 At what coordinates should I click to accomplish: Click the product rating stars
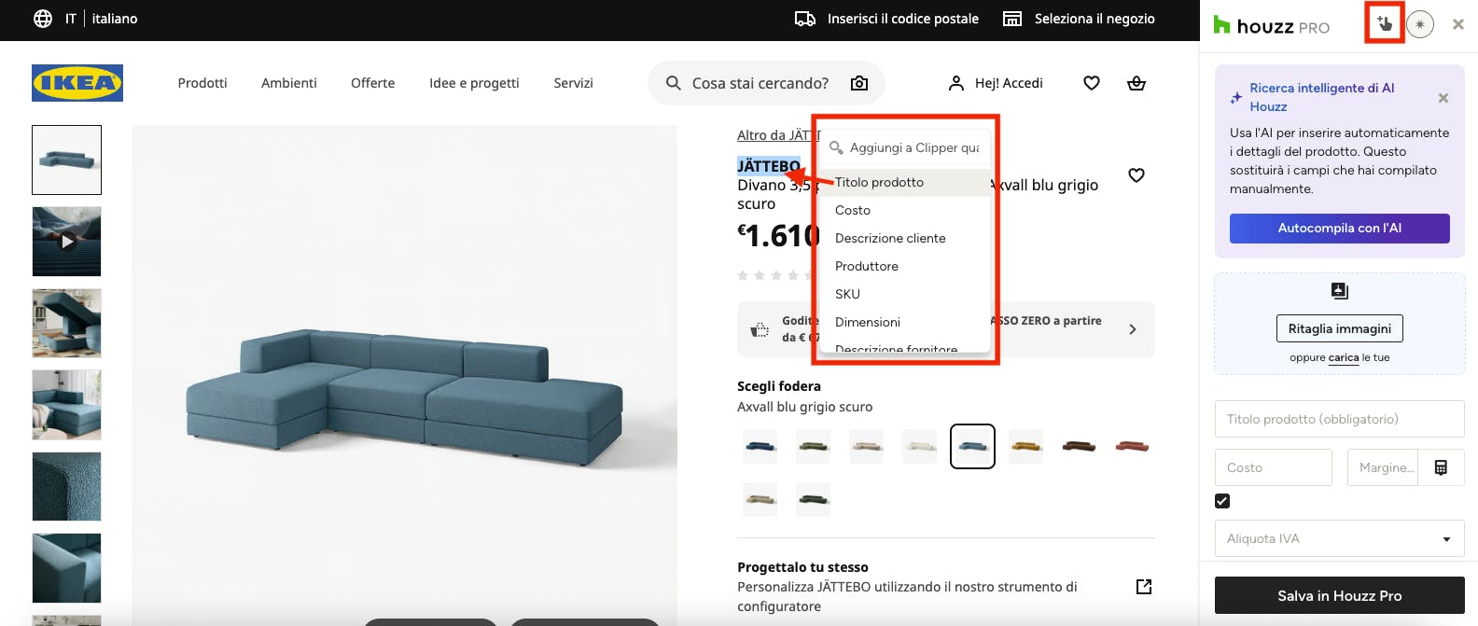[775, 275]
